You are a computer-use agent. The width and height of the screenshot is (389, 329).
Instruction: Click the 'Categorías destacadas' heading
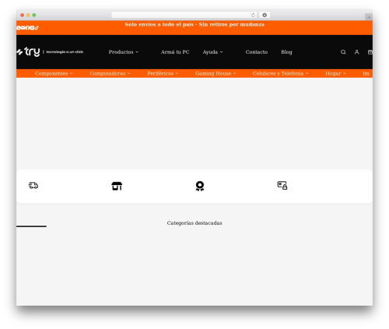click(x=194, y=223)
